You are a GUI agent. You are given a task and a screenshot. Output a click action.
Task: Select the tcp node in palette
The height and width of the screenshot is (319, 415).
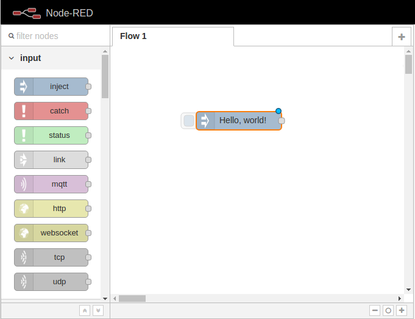tap(51, 257)
